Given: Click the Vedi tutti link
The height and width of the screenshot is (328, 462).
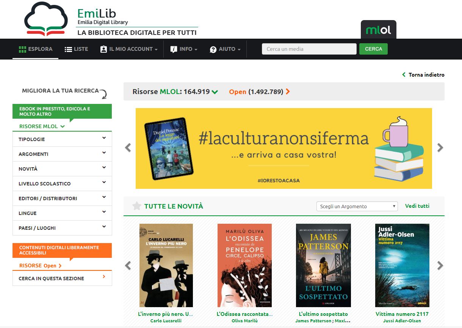Looking at the screenshot, I should 417,206.
